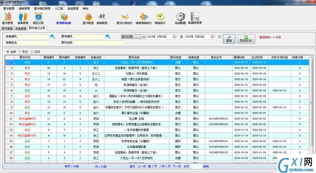
Task: Open the 借还记录 alarm clock icon
Action: (38, 18)
